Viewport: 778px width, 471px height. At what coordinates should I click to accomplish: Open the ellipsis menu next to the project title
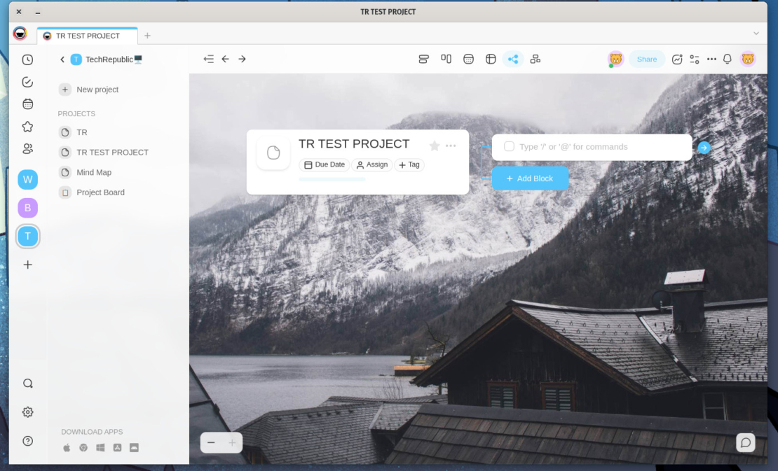(x=451, y=145)
